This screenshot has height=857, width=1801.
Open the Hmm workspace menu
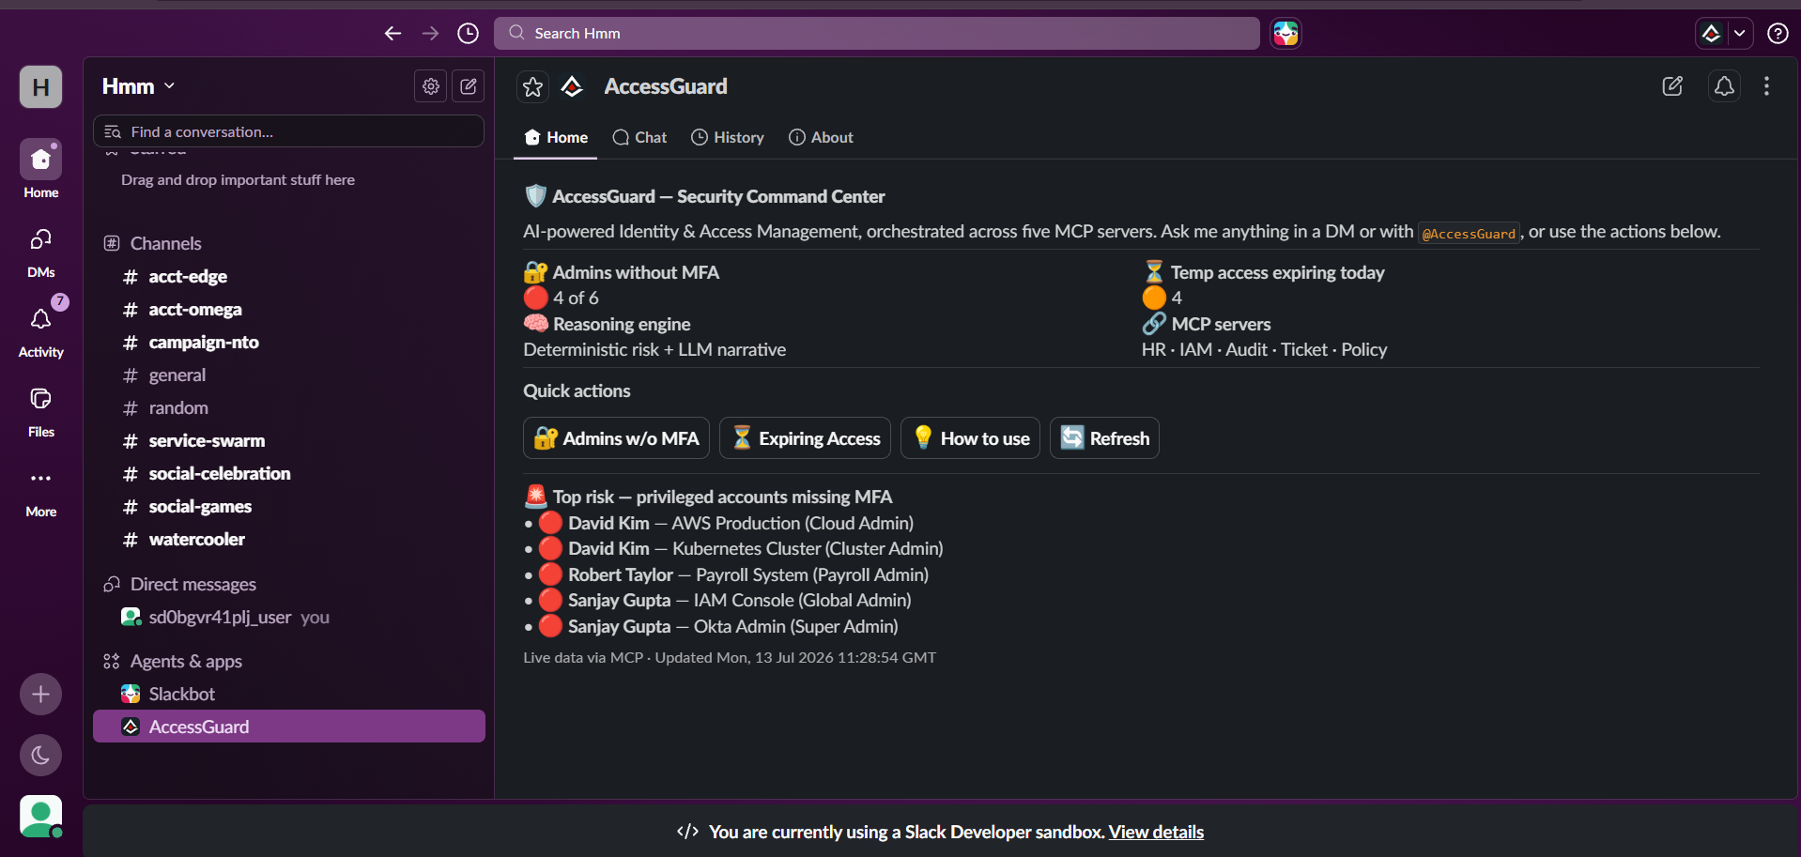tap(138, 86)
